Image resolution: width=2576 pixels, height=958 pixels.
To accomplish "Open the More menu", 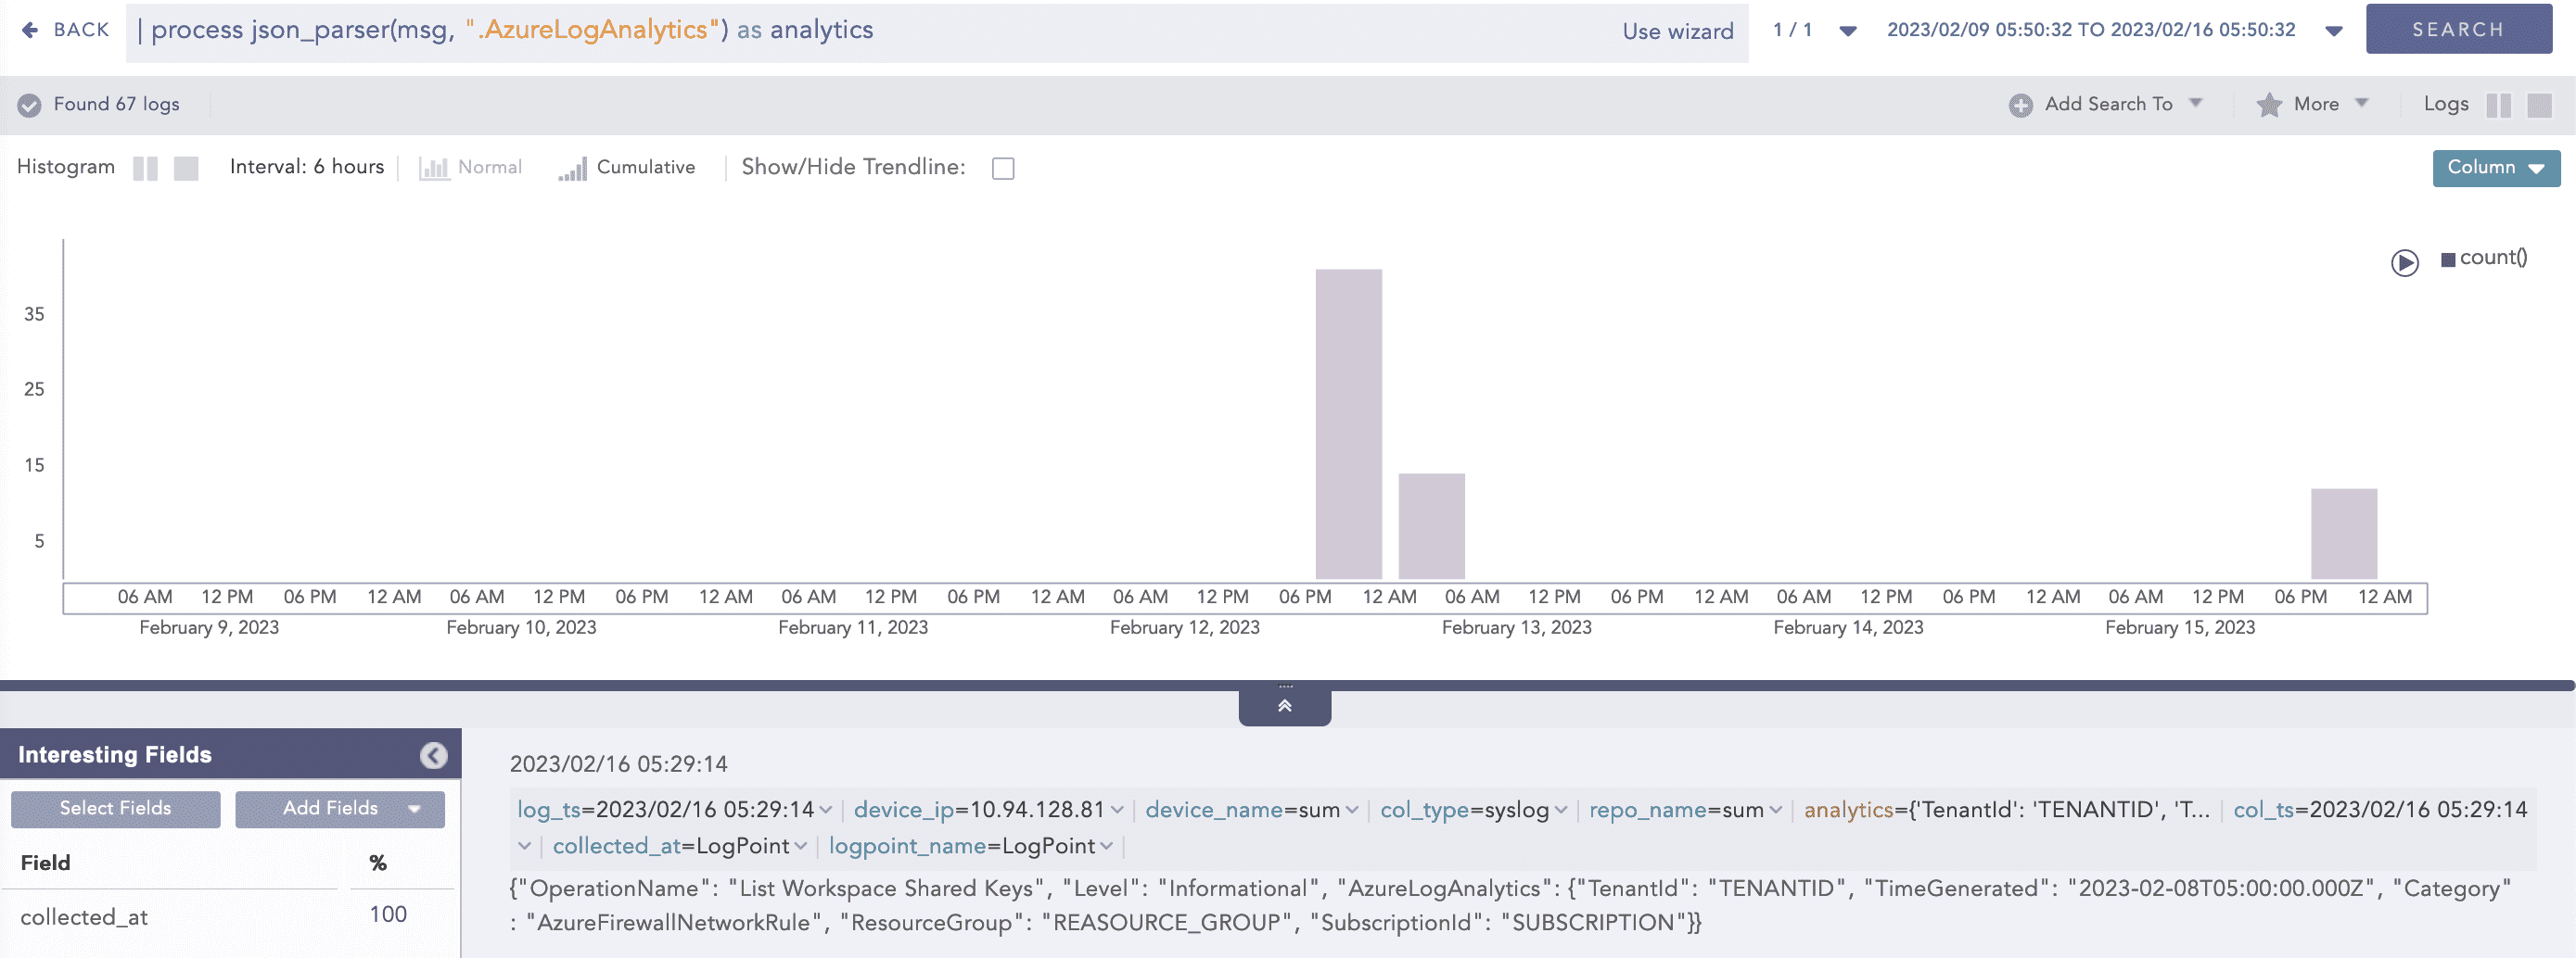I will point(2316,104).
